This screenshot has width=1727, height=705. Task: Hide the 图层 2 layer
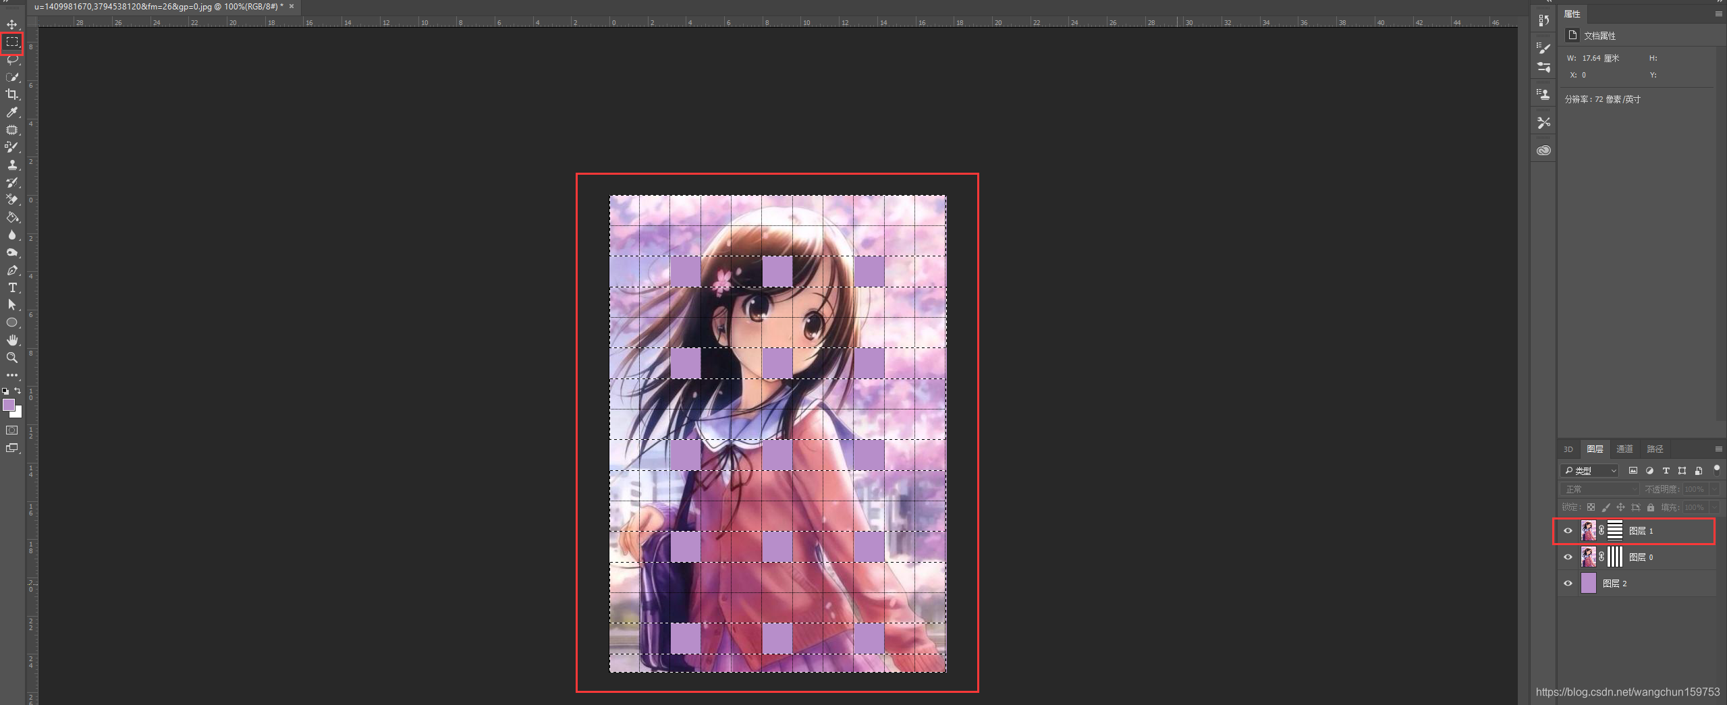point(1568,584)
